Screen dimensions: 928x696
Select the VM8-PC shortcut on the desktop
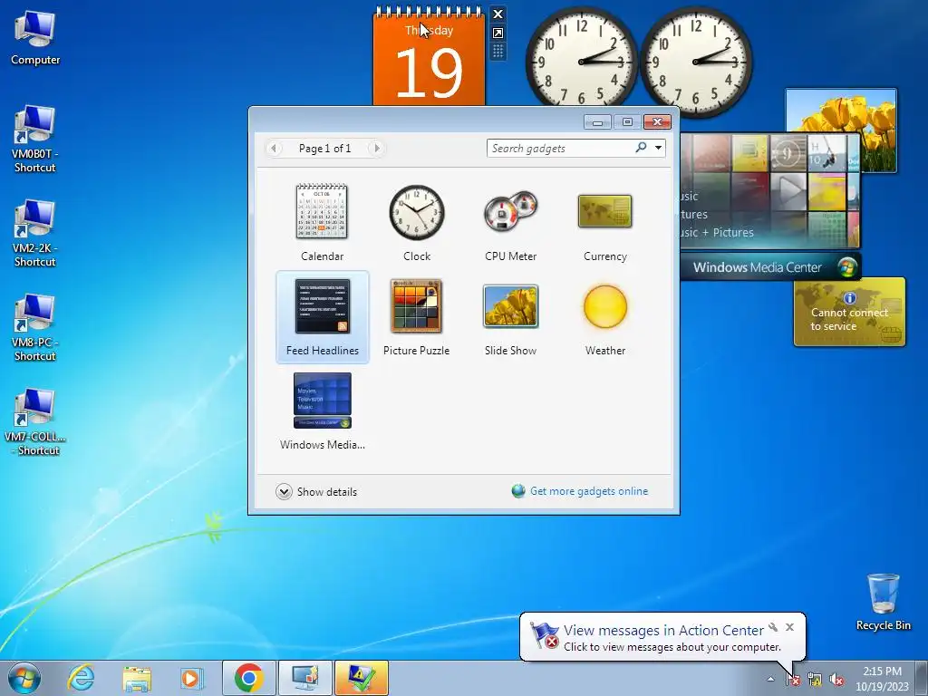coord(35,328)
